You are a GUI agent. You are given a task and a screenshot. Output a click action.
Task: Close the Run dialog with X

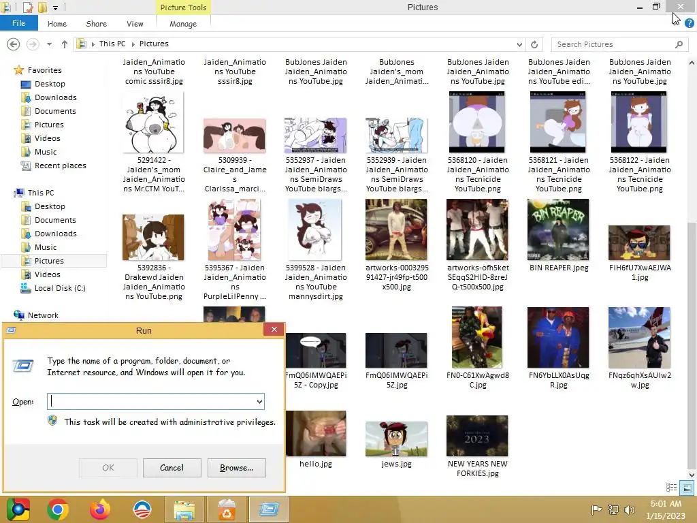[x=274, y=329]
